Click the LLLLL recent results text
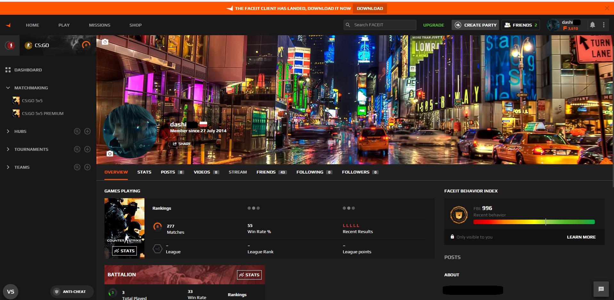 [x=351, y=225]
